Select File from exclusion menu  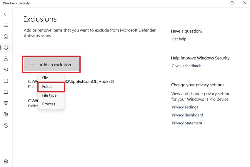[x=45, y=78]
